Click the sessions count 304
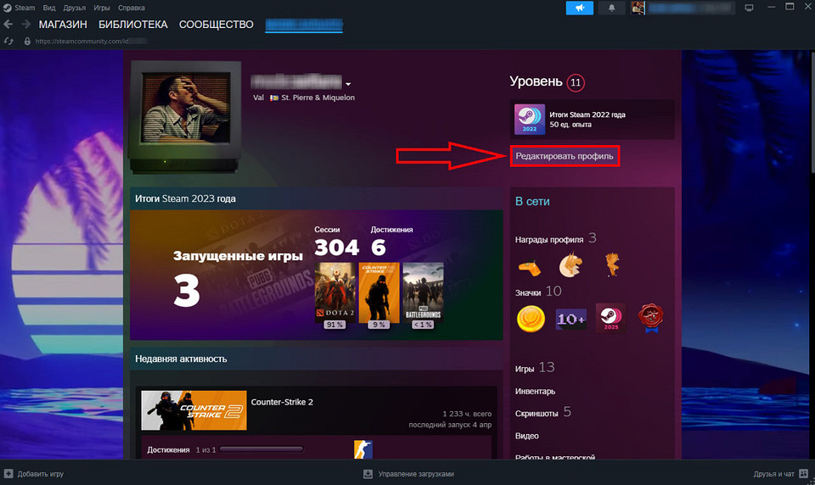 (336, 248)
